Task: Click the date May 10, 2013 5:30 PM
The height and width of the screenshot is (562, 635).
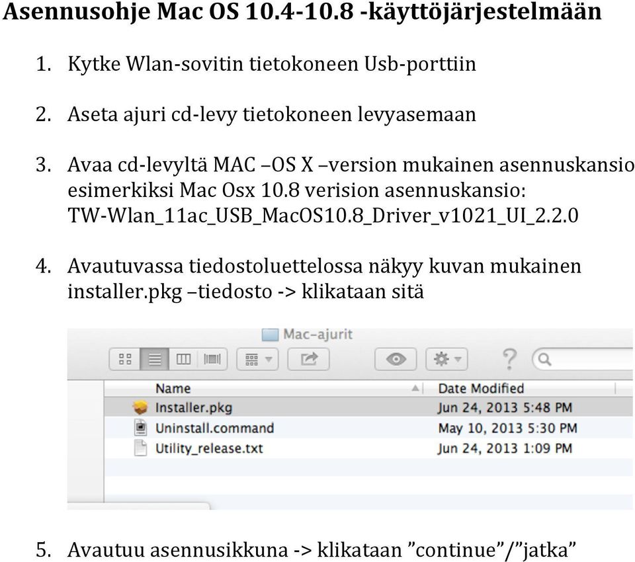Action: [507, 428]
